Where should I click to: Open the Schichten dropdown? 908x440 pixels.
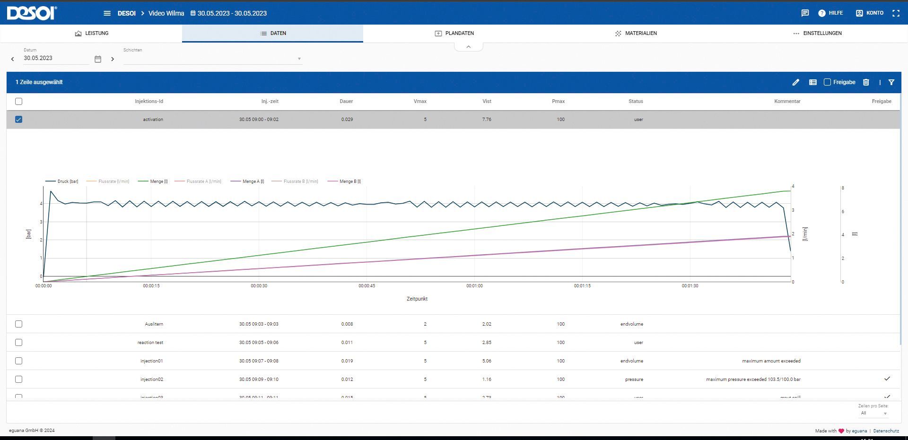click(x=212, y=59)
